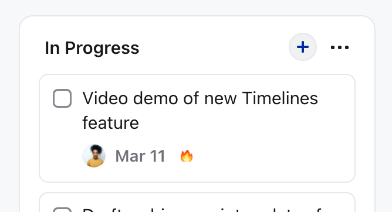
Task: Click the word Progress in column heading
Action: [102, 49]
